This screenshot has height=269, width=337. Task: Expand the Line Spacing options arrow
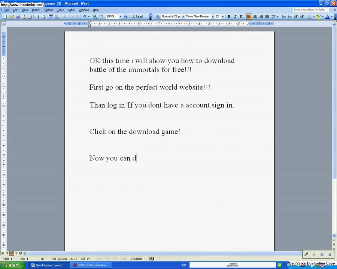277,16
